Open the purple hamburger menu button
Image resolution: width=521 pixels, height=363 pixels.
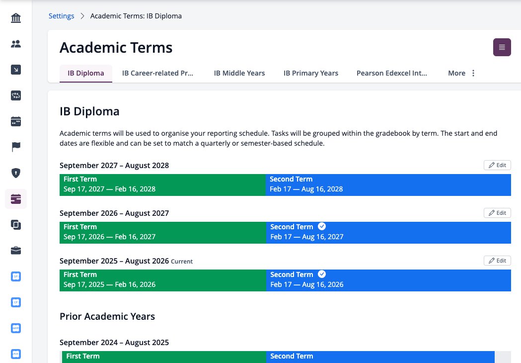tap(502, 47)
